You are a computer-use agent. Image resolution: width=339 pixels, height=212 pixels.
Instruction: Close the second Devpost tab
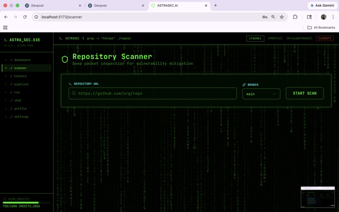click(143, 5)
